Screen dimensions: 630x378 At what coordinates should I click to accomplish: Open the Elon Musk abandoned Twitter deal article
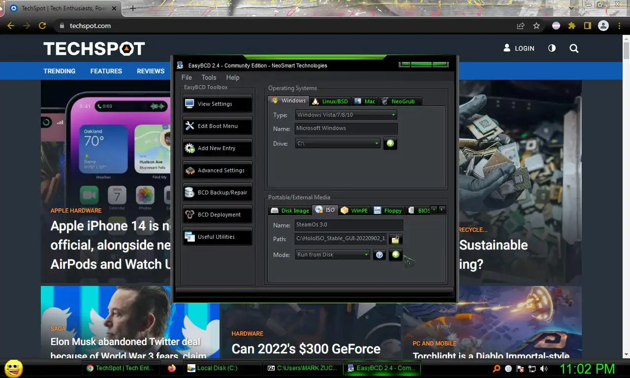[x=128, y=348]
